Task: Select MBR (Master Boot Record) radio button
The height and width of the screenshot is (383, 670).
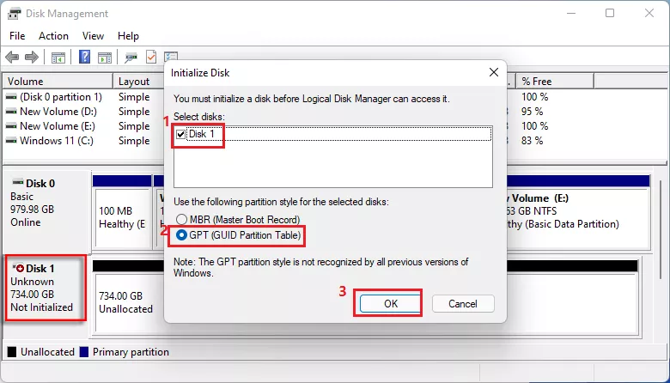Action: pyautogui.click(x=181, y=220)
